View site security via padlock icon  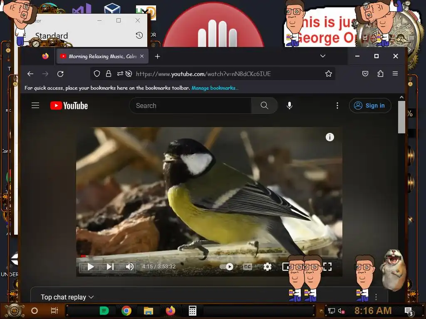coord(109,74)
